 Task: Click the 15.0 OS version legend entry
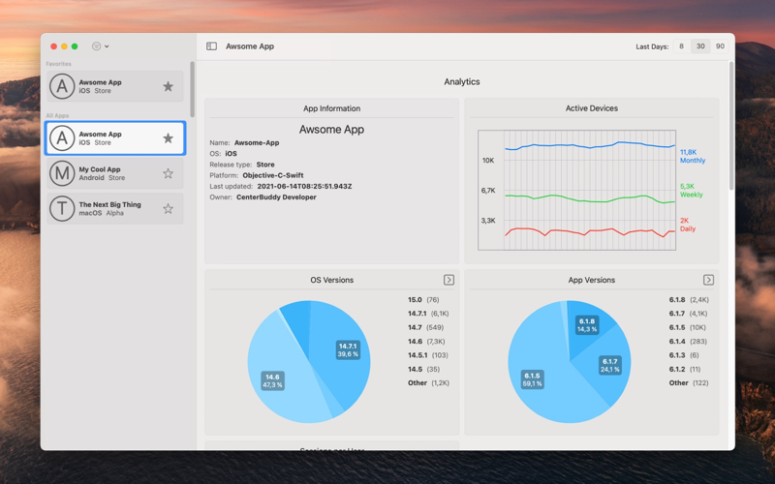click(x=423, y=300)
